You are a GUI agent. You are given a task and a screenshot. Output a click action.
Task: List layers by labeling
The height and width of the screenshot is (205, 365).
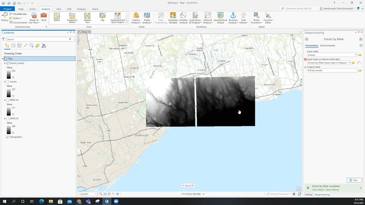coord(38,46)
